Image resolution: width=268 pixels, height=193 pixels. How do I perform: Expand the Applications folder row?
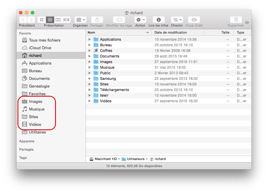point(89,39)
